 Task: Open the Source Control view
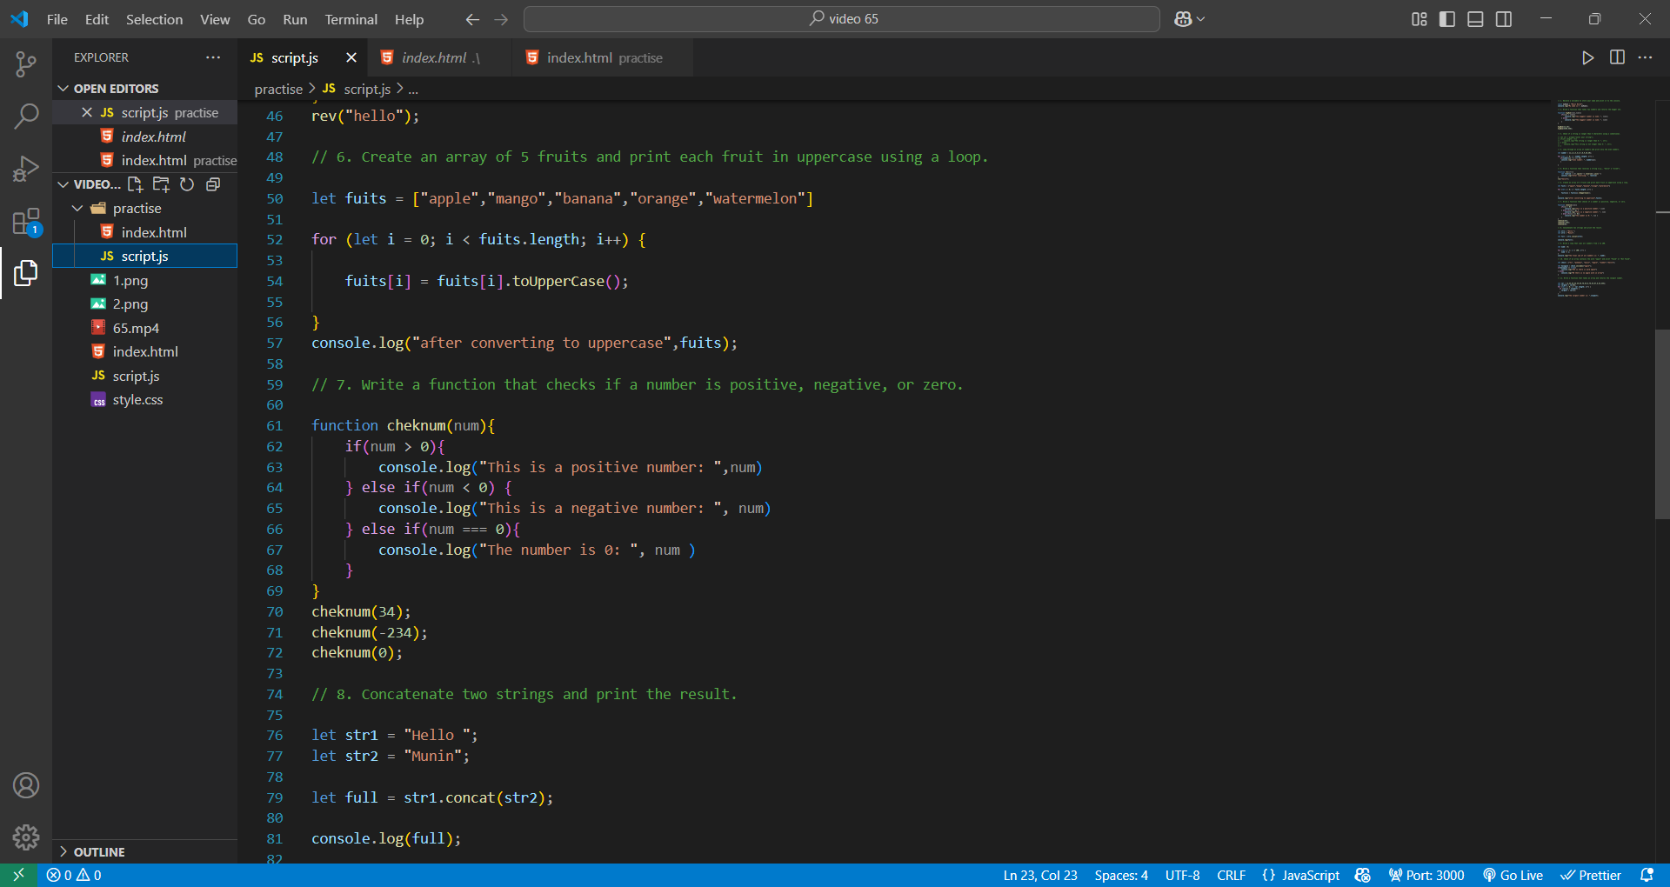coord(26,63)
